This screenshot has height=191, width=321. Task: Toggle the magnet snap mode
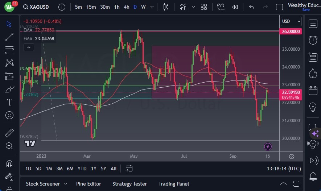(9, 163)
